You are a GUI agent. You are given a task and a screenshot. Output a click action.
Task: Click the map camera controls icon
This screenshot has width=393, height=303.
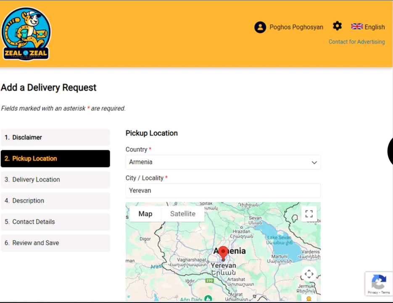(309, 274)
